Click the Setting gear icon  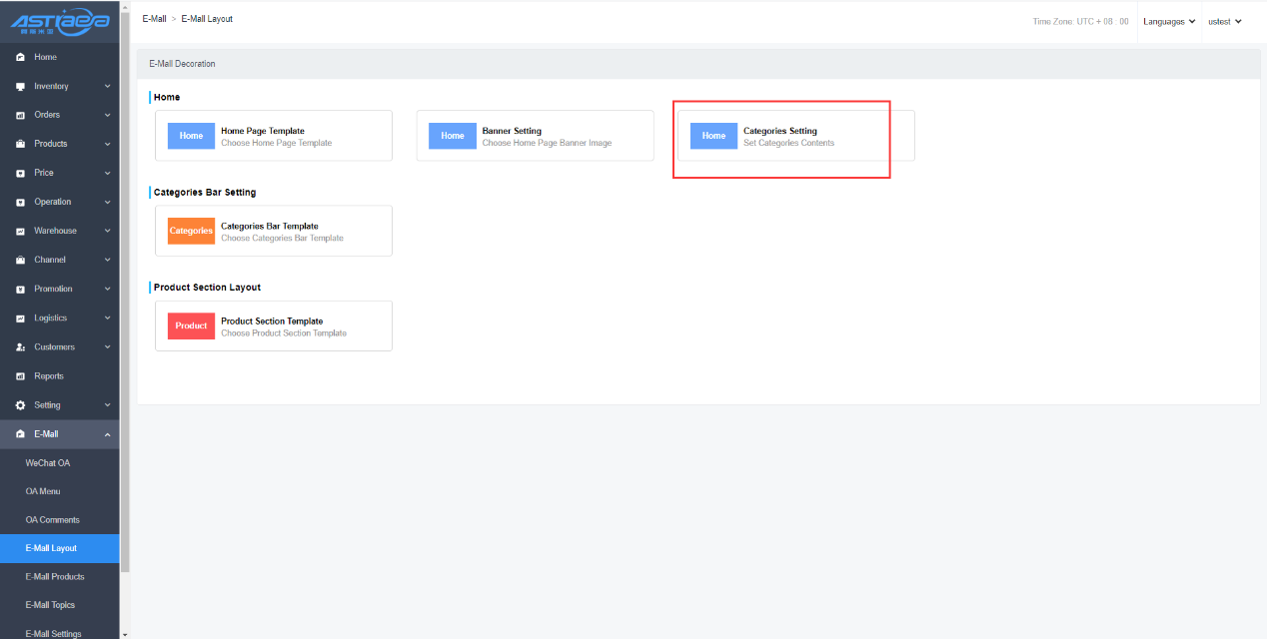20,405
